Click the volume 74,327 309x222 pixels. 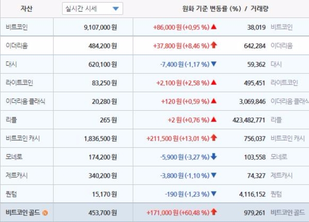pos(256,176)
